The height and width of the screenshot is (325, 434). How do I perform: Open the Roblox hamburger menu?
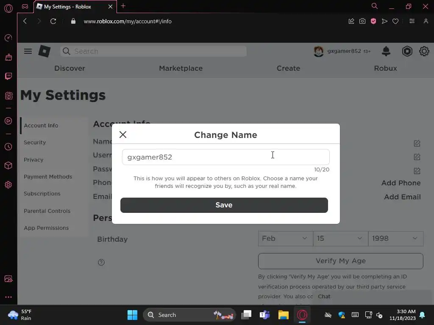[x=28, y=51]
